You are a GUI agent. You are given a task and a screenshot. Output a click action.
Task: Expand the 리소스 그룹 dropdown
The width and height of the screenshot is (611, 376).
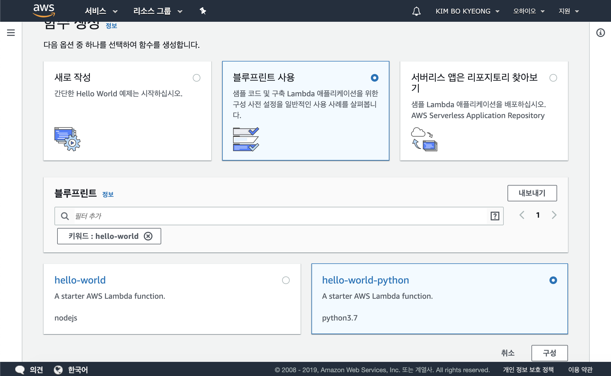158,11
